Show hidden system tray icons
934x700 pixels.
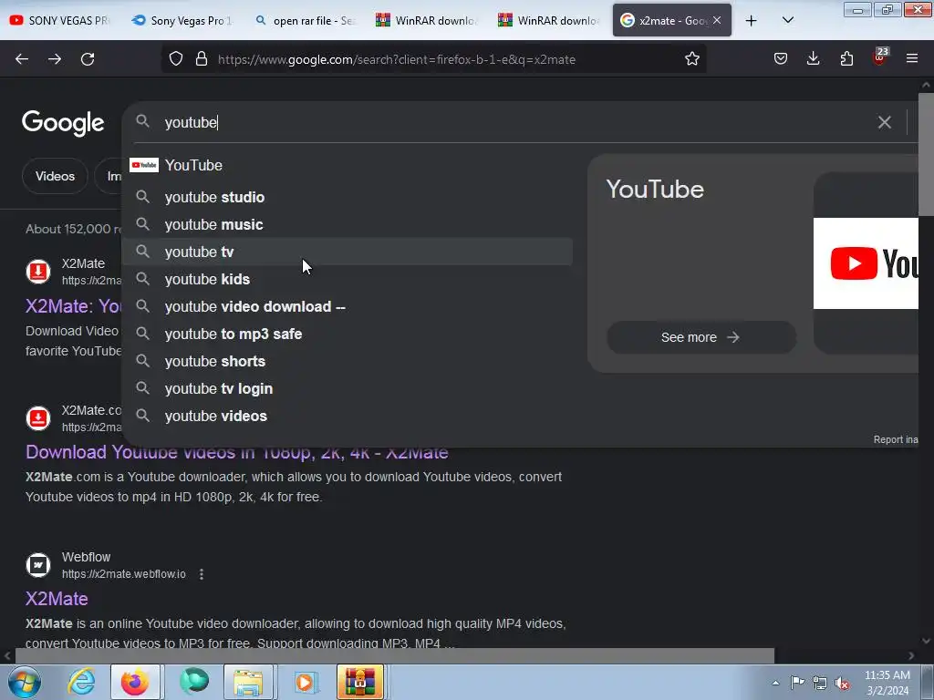pos(775,683)
